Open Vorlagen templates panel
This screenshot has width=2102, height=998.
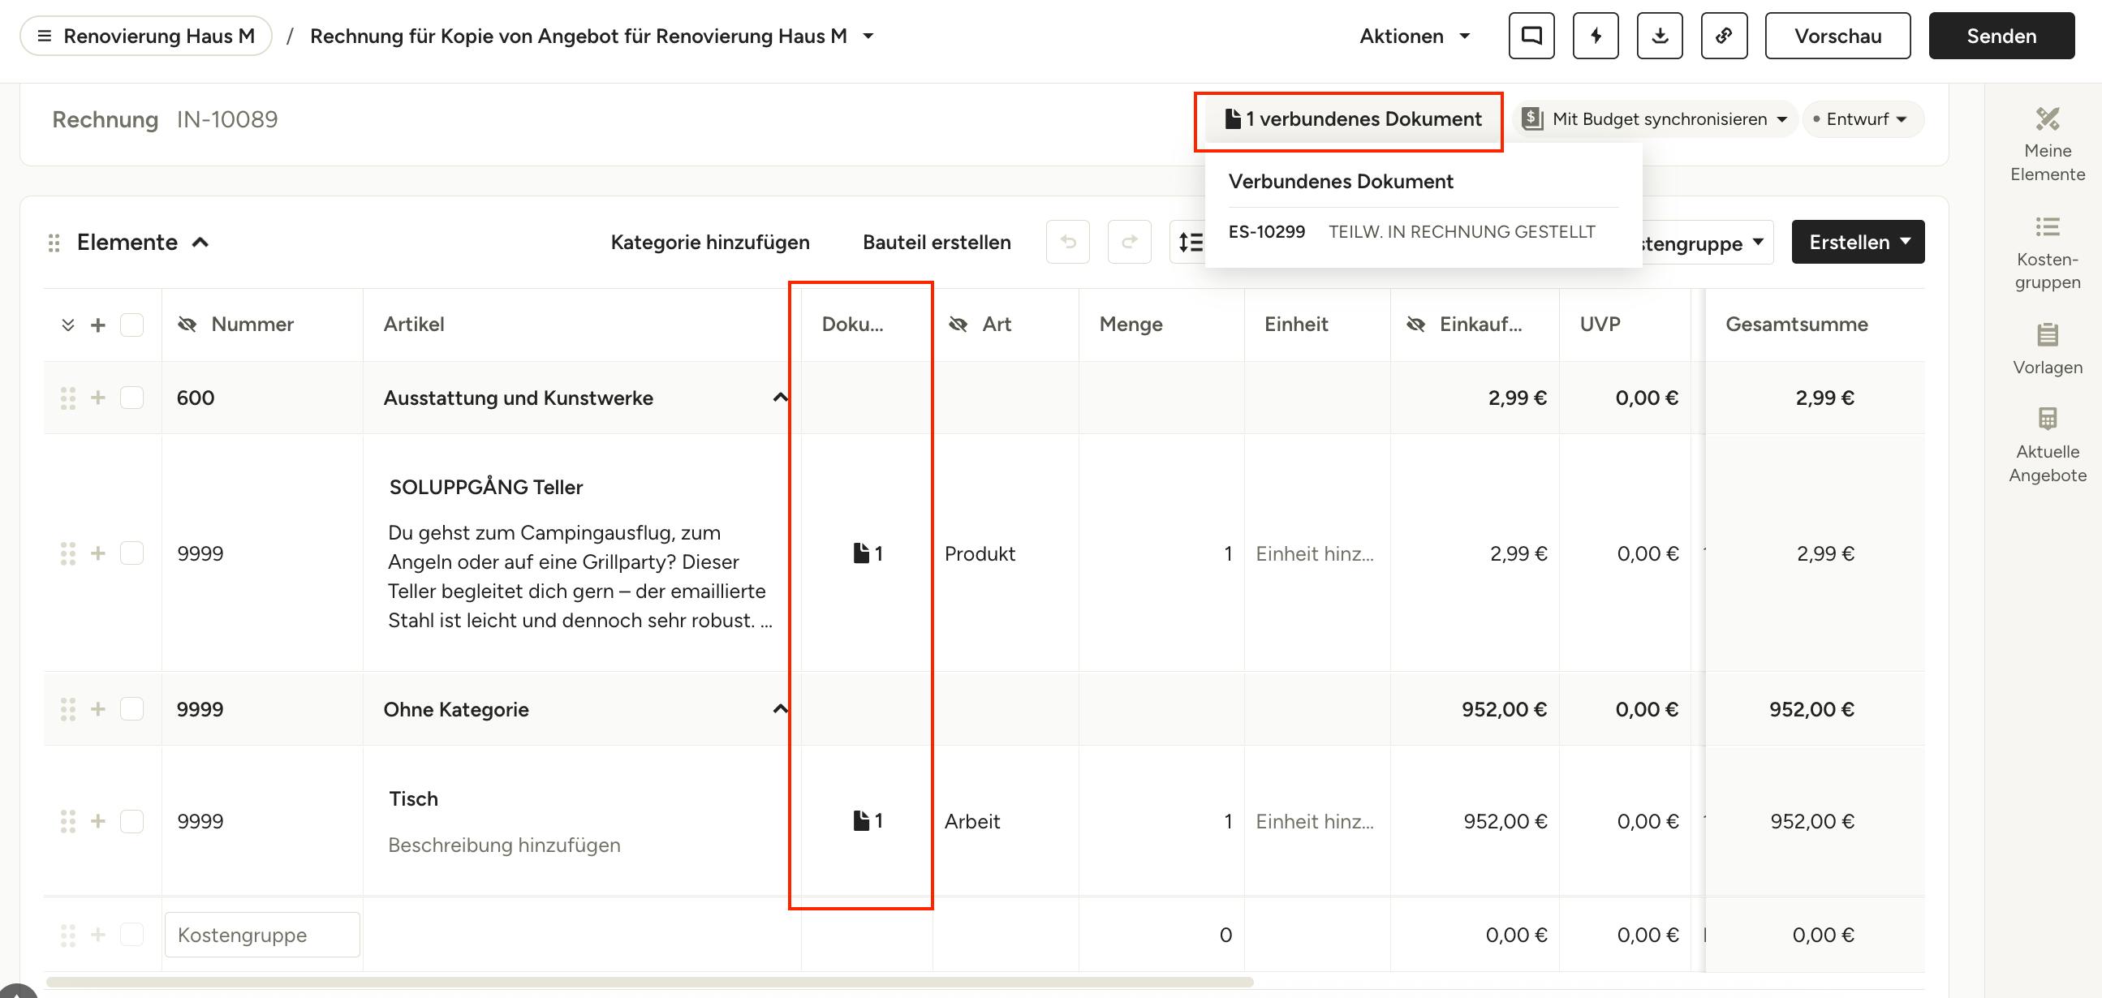tap(2047, 349)
